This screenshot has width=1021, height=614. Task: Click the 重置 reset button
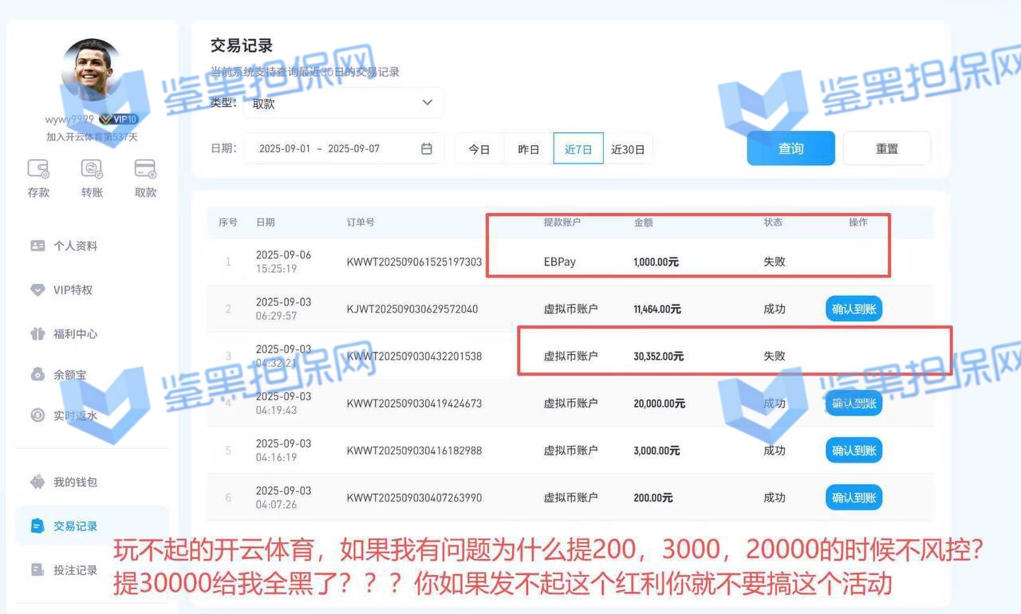click(887, 148)
